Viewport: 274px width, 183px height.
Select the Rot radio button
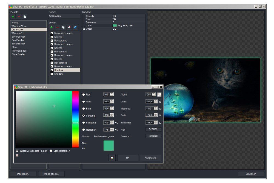point(84,95)
